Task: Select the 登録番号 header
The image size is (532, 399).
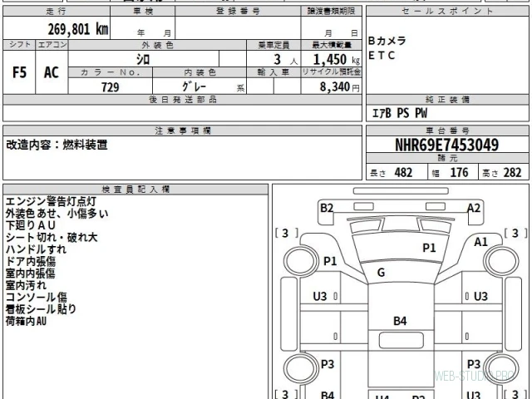Action: 238,11
